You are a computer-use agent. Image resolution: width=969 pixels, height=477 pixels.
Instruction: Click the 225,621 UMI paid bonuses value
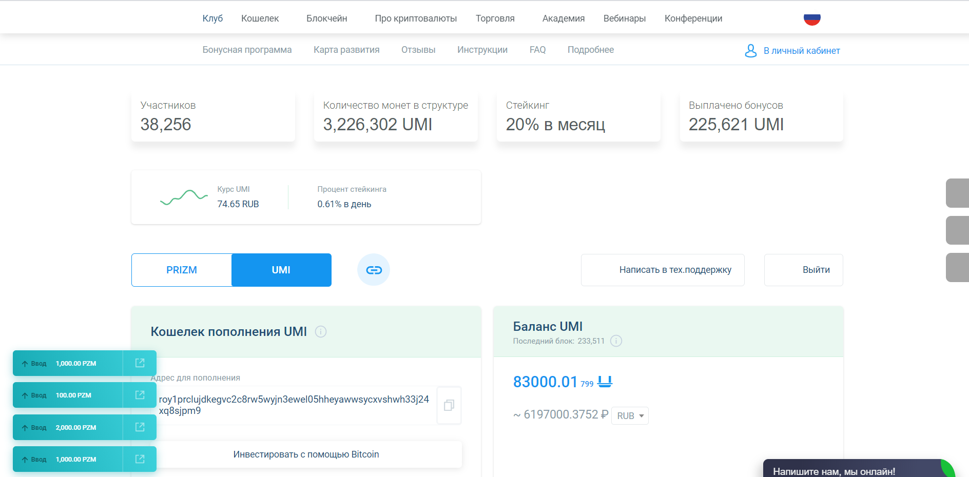point(736,125)
